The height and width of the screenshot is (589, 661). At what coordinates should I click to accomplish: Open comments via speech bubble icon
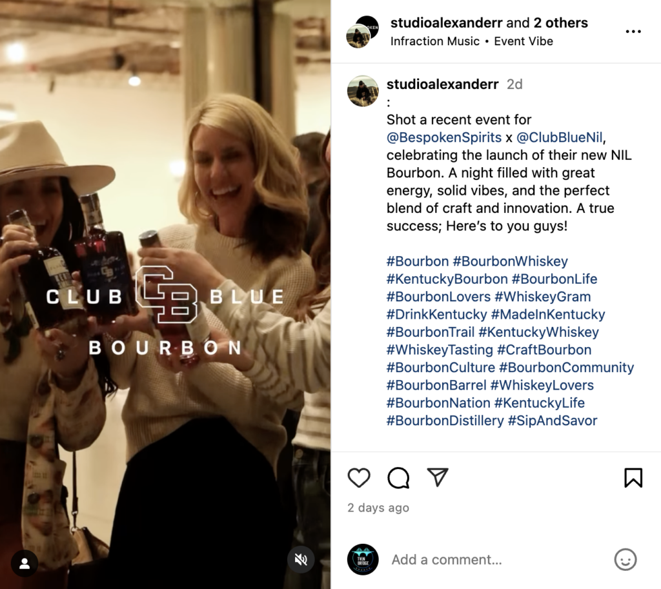click(x=398, y=478)
